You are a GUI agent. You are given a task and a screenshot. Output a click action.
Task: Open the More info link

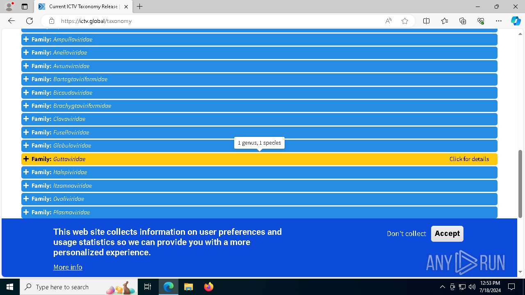point(68,267)
